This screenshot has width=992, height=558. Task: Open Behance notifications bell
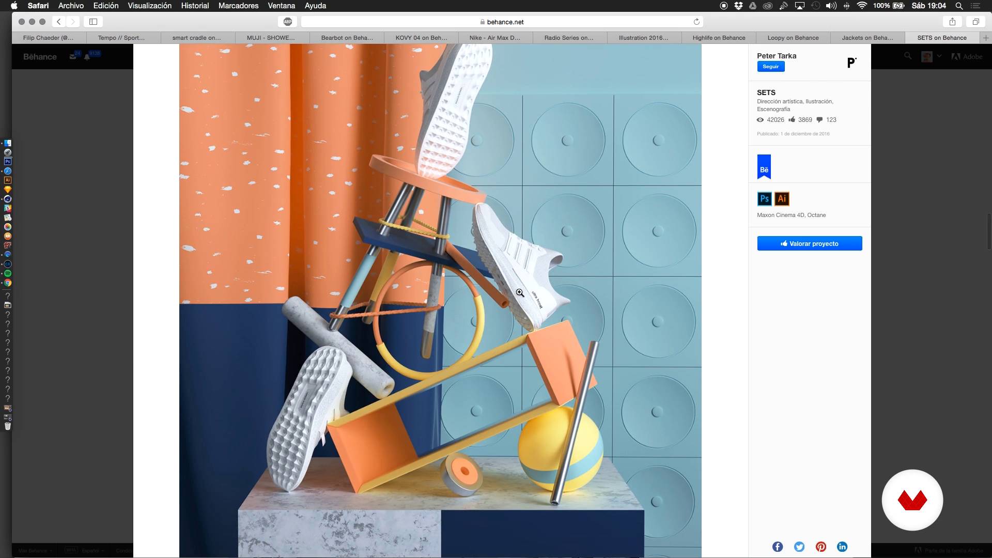pos(87,56)
